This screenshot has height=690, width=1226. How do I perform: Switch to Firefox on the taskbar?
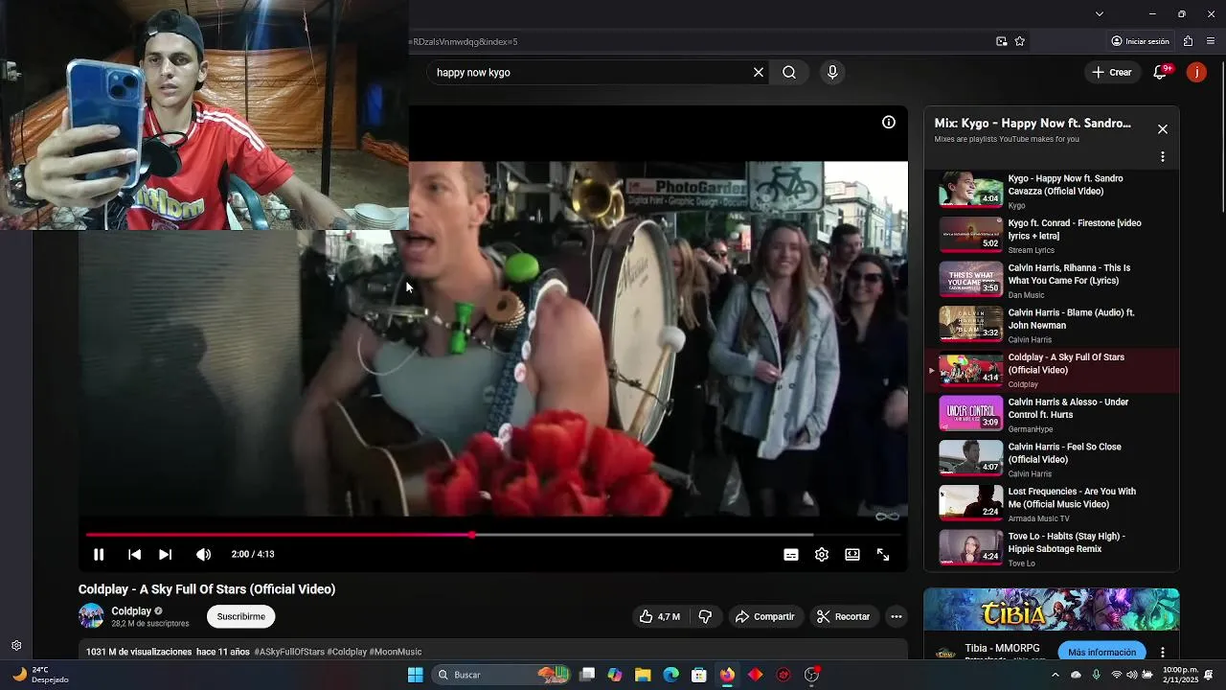click(728, 675)
